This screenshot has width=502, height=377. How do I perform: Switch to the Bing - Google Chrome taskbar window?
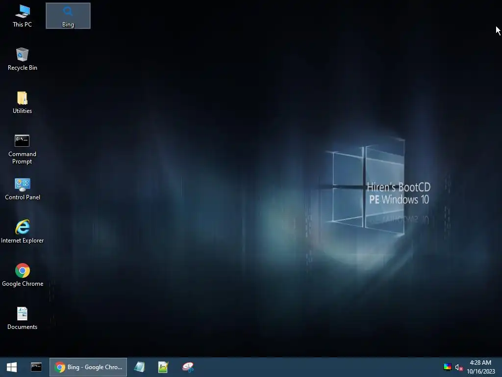88,367
